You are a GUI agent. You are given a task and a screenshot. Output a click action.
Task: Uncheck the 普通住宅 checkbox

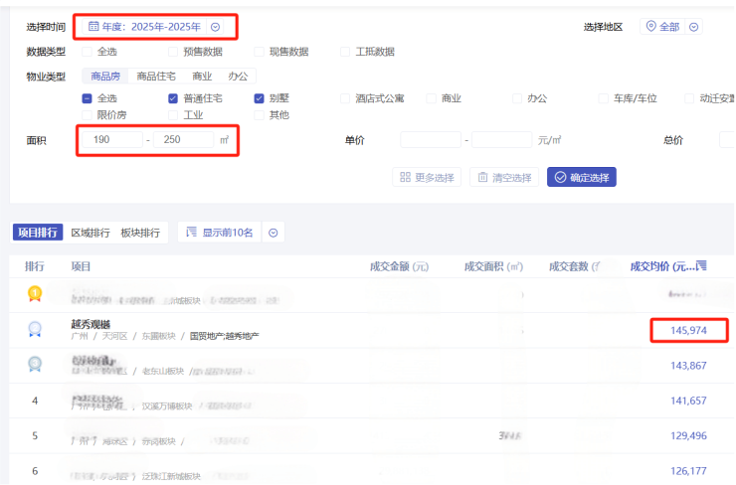(x=174, y=98)
